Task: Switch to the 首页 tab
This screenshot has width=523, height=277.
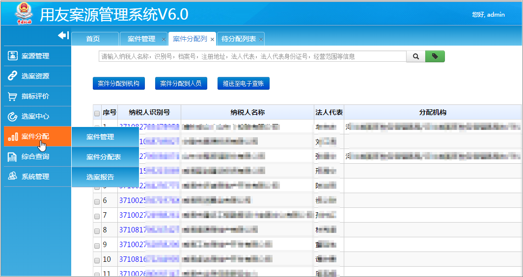Action: (x=95, y=39)
